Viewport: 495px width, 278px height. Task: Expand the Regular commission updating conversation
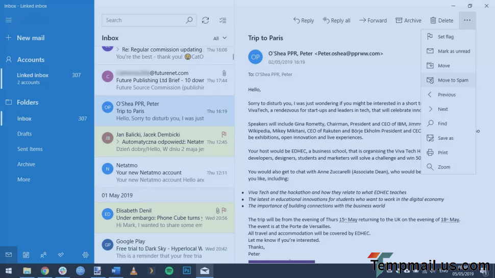pyautogui.click(x=118, y=49)
